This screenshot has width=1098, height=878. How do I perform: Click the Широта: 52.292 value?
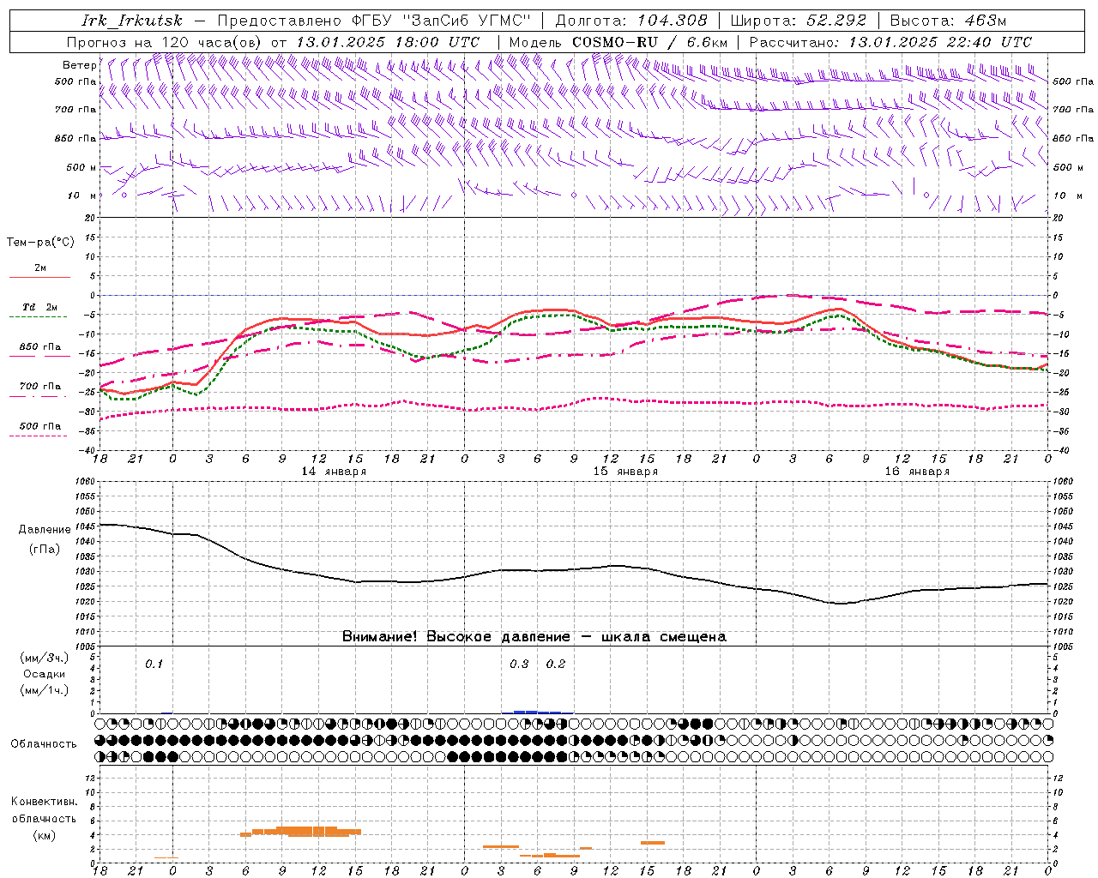tap(798, 21)
